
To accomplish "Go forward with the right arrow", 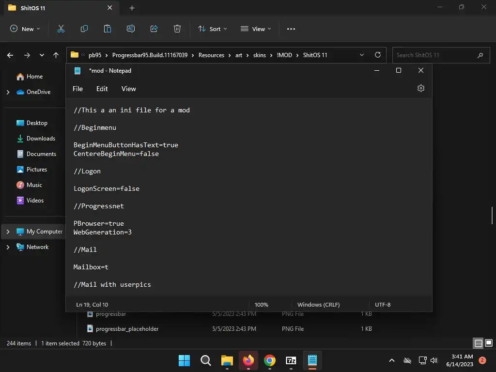I will (x=27, y=55).
